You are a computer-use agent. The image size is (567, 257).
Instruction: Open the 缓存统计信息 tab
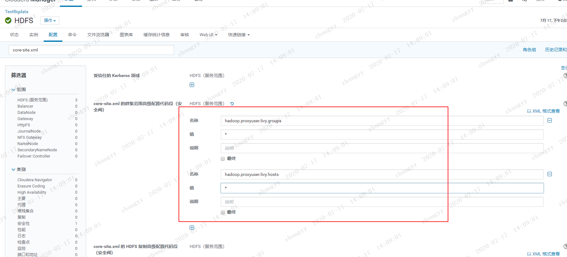(x=157, y=35)
